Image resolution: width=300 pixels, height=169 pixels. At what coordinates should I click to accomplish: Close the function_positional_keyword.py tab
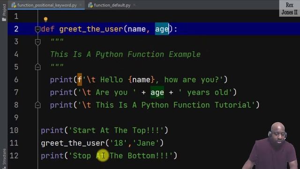81,5
